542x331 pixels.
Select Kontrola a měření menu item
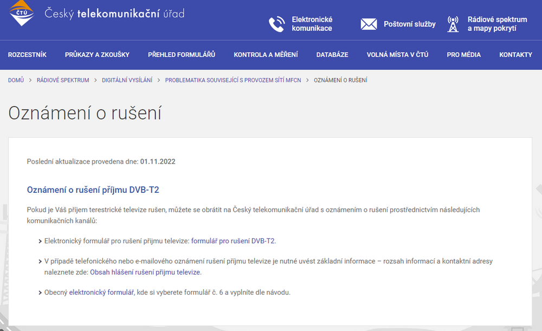click(266, 55)
